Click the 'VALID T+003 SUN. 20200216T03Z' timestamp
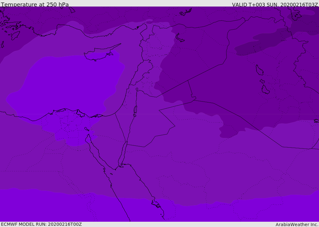This screenshot has height=227, width=319. click(275, 4)
